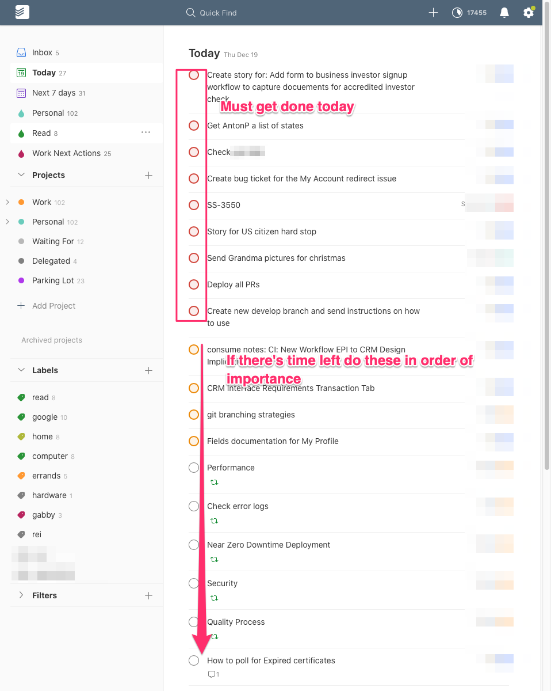Open Archived projects link
551x691 pixels.
(52, 340)
